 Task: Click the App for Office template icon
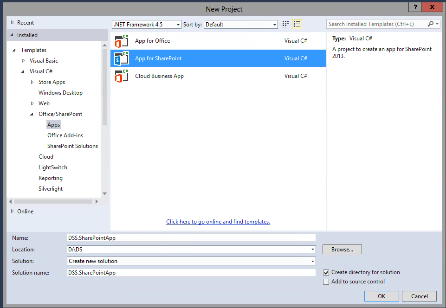122,41
